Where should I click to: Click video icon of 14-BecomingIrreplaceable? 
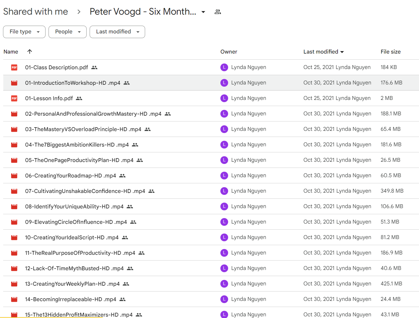click(x=14, y=299)
